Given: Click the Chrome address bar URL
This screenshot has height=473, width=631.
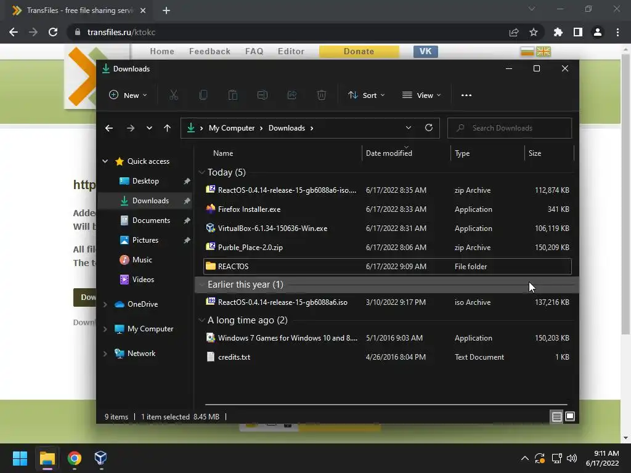Looking at the screenshot, I should pyautogui.click(x=121, y=32).
